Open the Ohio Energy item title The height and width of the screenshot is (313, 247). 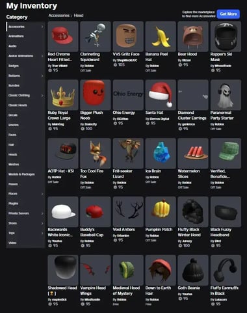tap(123, 113)
